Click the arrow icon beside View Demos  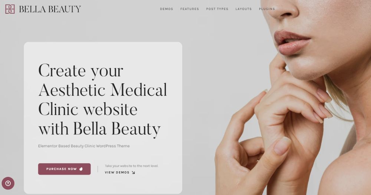pyautogui.click(x=133, y=172)
